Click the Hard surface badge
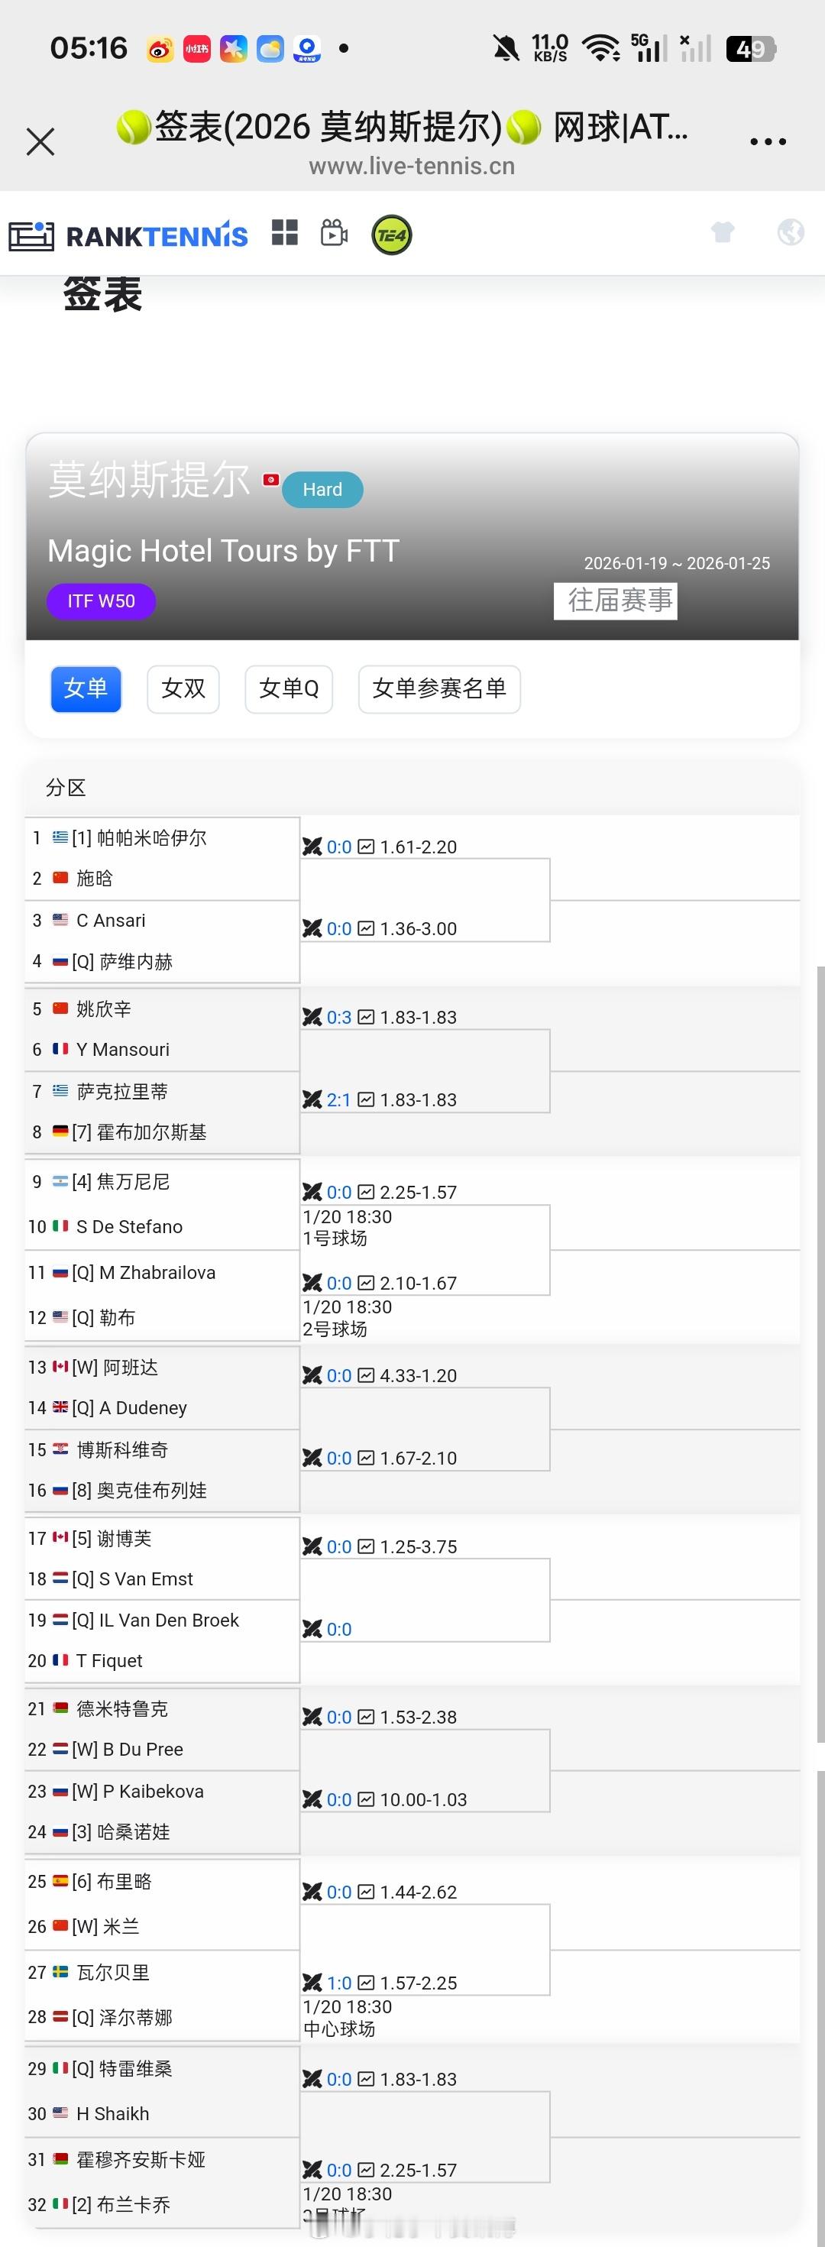This screenshot has width=825, height=2247. (322, 489)
